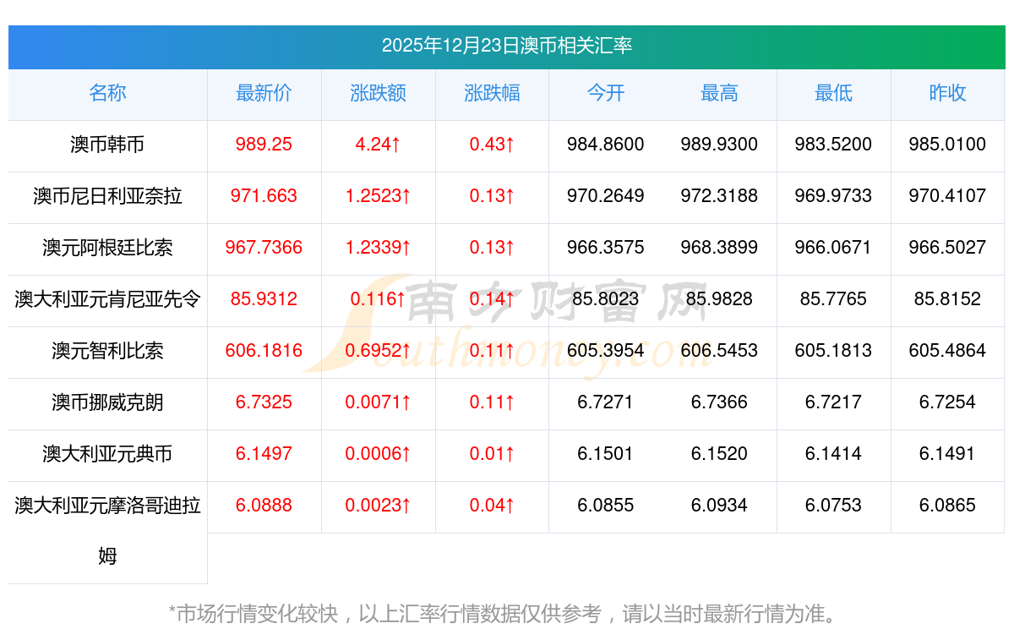Click latest price 6.0888
Viewport: 1014px width, 640px height.
(264, 506)
